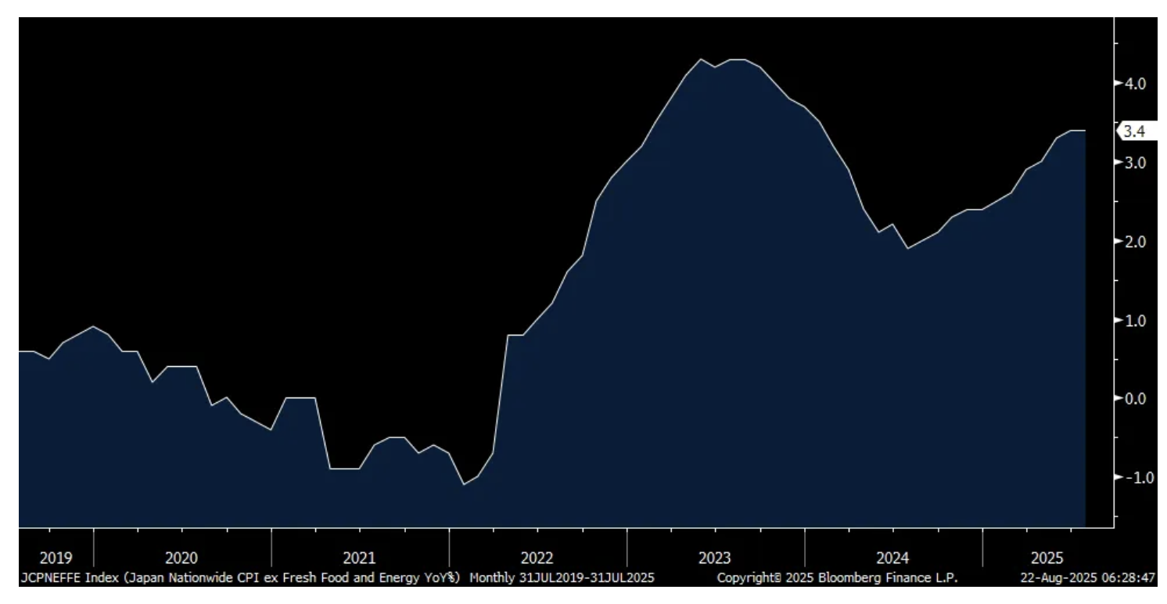Screen dimensions: 1167x604
Task: Click the 4.0 y-axis label
Action: 1135,84
